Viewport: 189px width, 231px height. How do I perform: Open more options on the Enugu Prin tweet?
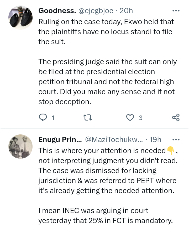176,140
